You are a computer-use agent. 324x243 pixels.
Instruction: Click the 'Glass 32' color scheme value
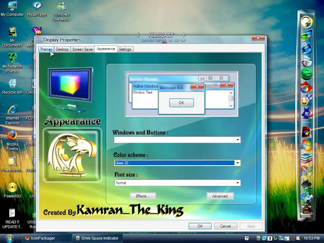coord(121,163)
